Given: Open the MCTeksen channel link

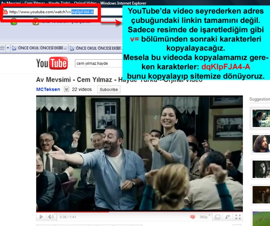Looking at the screenshot, I should pyautogui.click(x=48, y=89).
